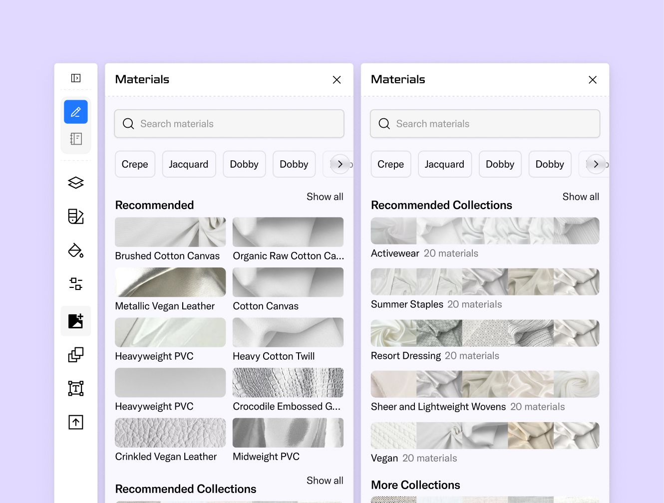Select Crepe chip in left panel
Viewport: 664px width, 503px height.
135,164
